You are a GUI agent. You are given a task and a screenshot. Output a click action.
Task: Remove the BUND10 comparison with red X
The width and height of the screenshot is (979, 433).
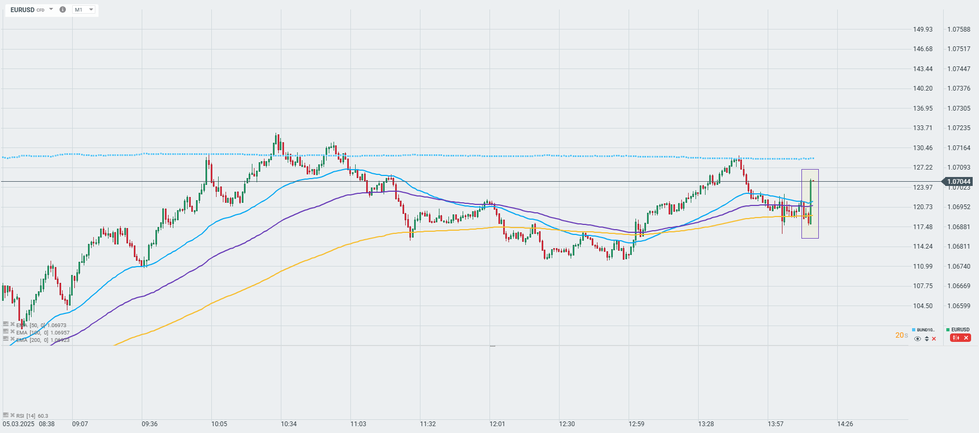934,339
